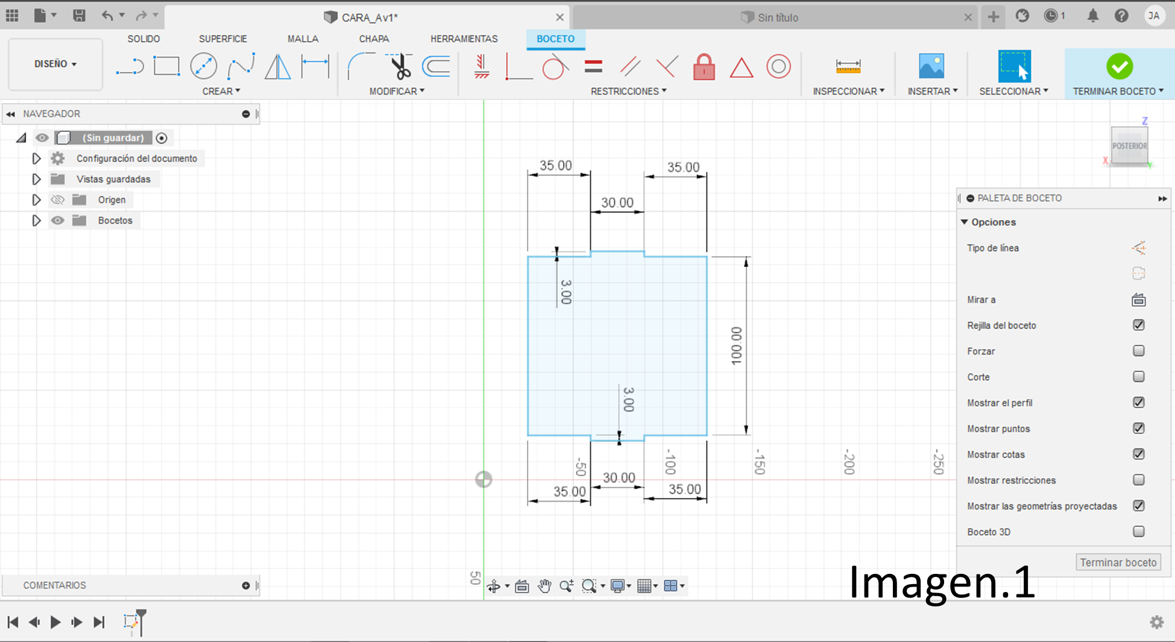Expand the Bocetos tree node
Viewport: 1175px width, 642px height.
(36, 221)
